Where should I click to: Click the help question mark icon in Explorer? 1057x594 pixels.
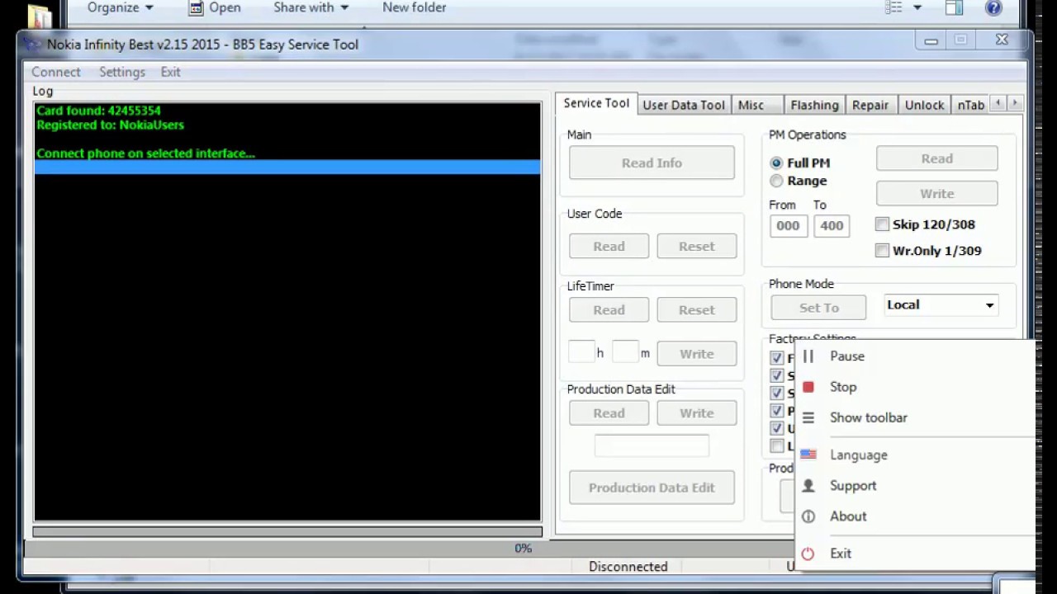[993, 7]
